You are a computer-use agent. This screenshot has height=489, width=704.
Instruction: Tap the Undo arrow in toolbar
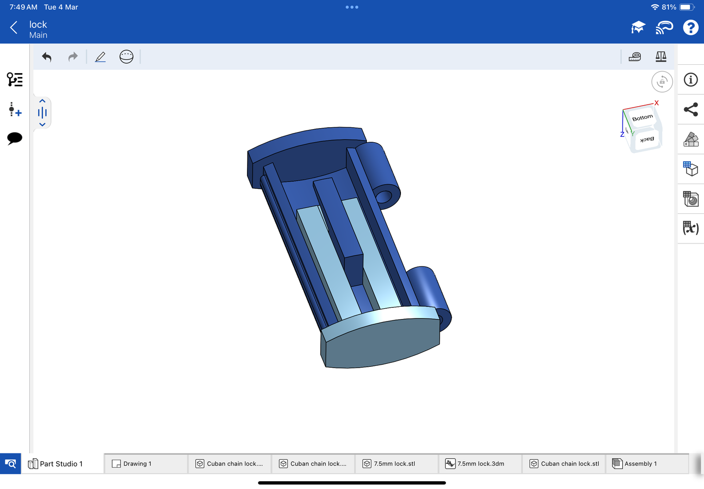click(47, 57)
